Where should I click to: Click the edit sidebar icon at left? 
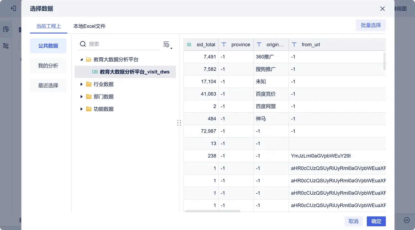tap(6, 29)
